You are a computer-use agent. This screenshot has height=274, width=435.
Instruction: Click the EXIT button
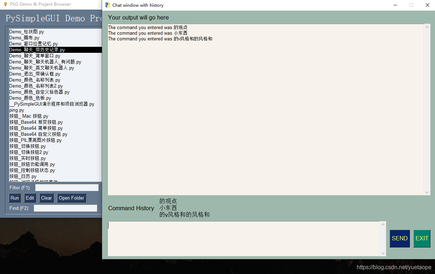coord(422,239)
